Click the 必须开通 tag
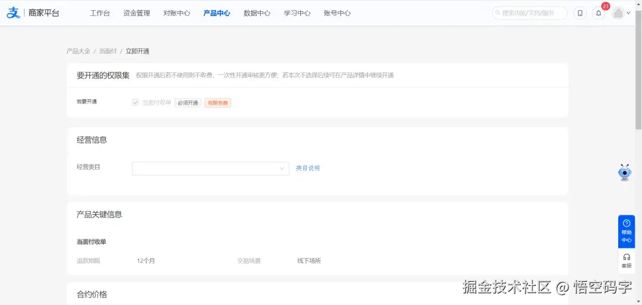This screenshot has height=305, width=642. pos(188,103)
